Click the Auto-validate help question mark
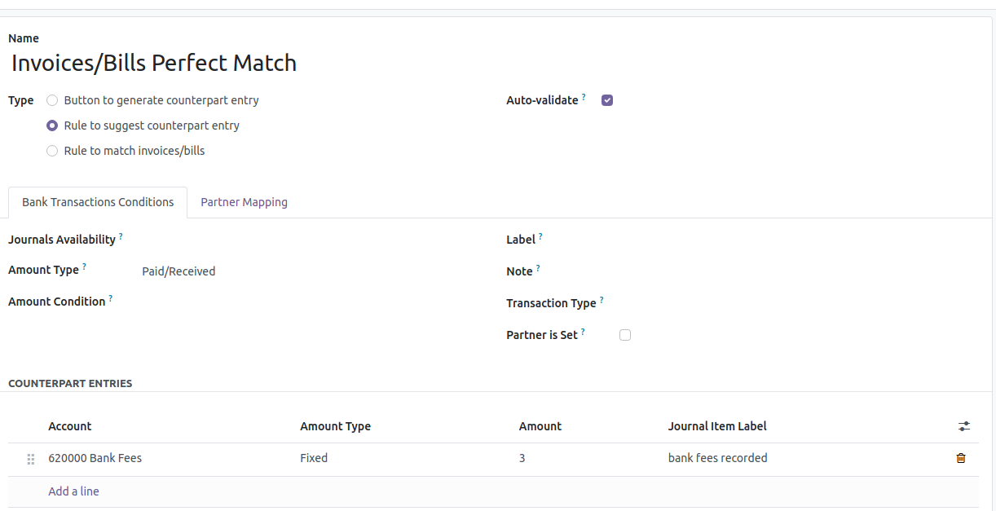The height and width of the screenshot is (511, 996). (x=584, y=97)
